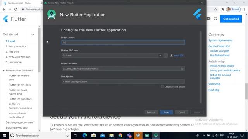Click the Flutter site logo
The image size is (248, 139).
point(15,19)
